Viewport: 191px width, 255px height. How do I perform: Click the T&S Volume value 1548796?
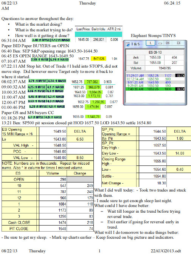click(x=165, y=68)
